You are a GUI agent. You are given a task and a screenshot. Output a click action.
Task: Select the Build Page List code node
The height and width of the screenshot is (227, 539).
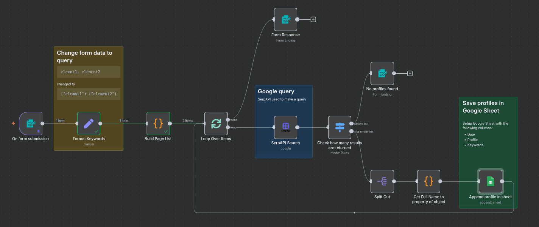click(158, 123)
